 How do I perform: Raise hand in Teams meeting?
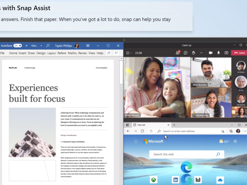(x=193, y=53)
